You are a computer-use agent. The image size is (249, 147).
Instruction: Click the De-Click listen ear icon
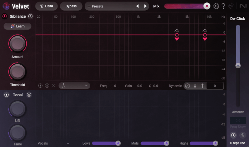point(242,135)
